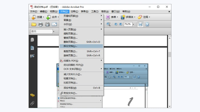Choose Compare Documents (比较文档) menu item

(x=81, y=83)
